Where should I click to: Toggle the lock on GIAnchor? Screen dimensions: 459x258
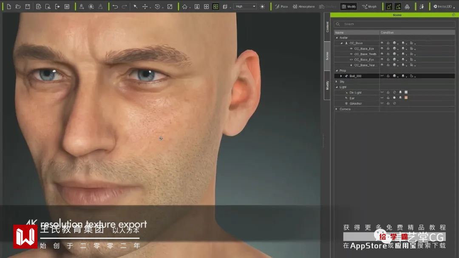coord(388,104)
